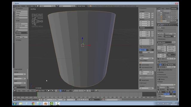
Task: Click the Cylinder object icon in Outliner
Action: point(161,21)
